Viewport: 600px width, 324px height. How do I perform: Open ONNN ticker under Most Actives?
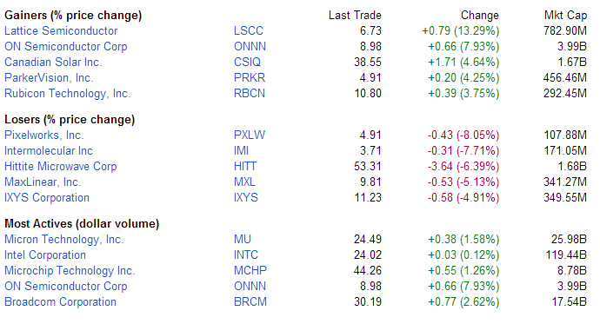pyautogui.click(x=250, y=286)
